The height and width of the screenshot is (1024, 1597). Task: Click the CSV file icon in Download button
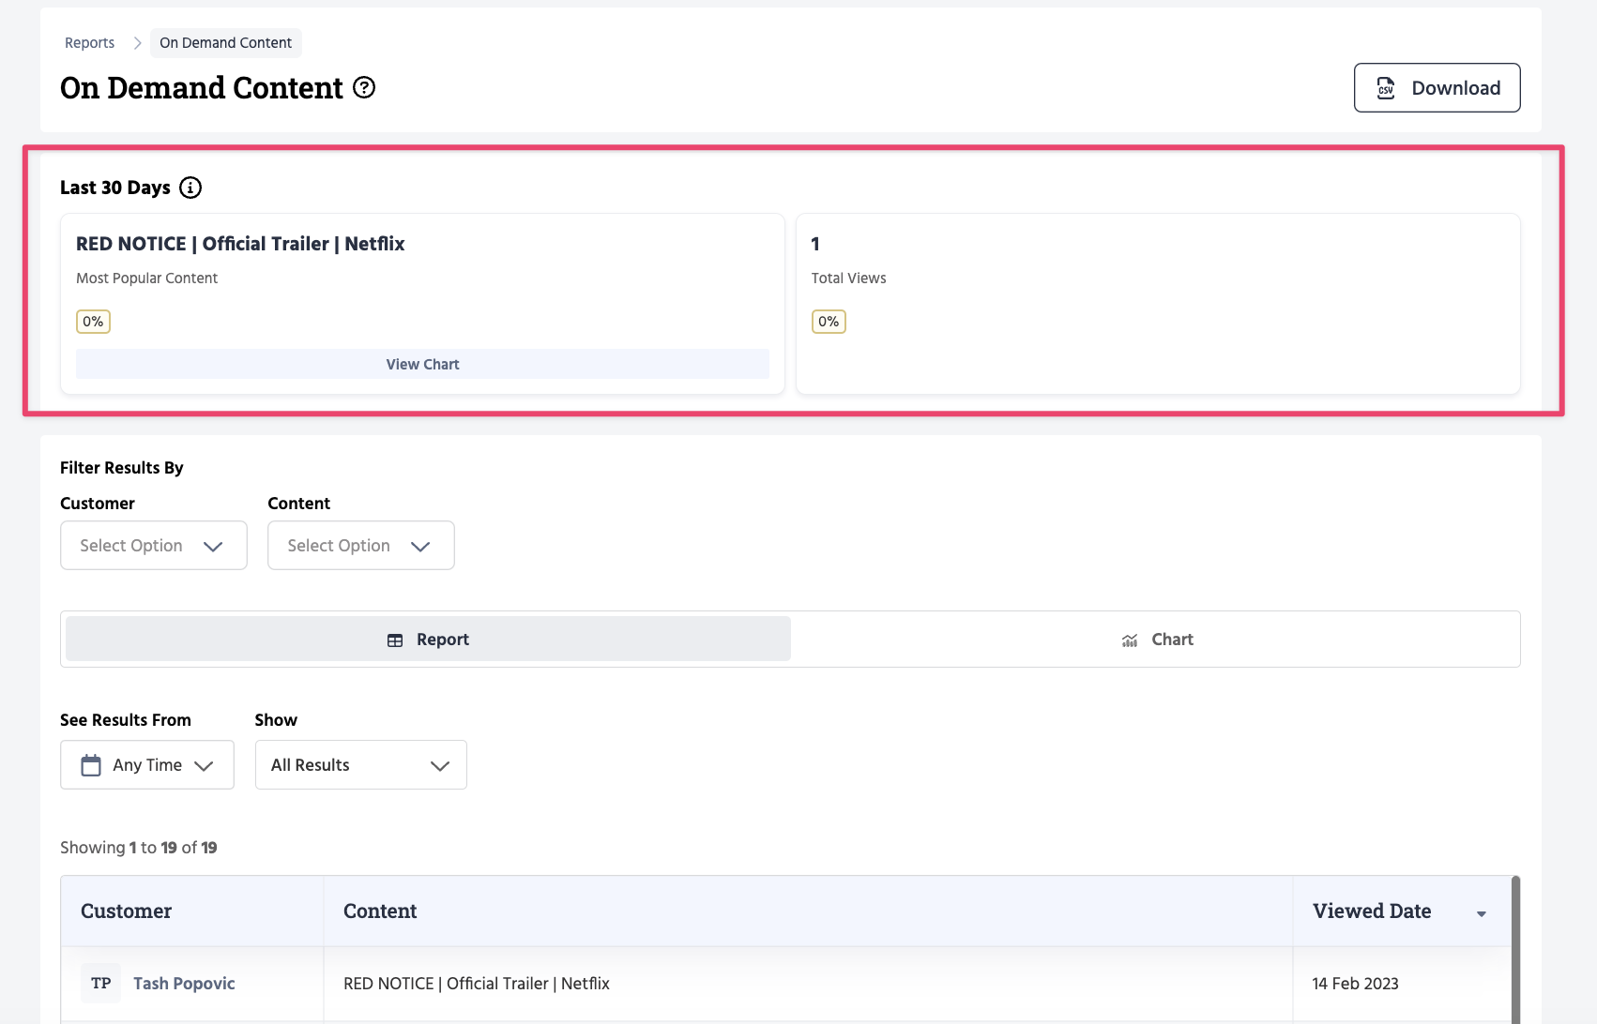click(x=1385, y=88)
